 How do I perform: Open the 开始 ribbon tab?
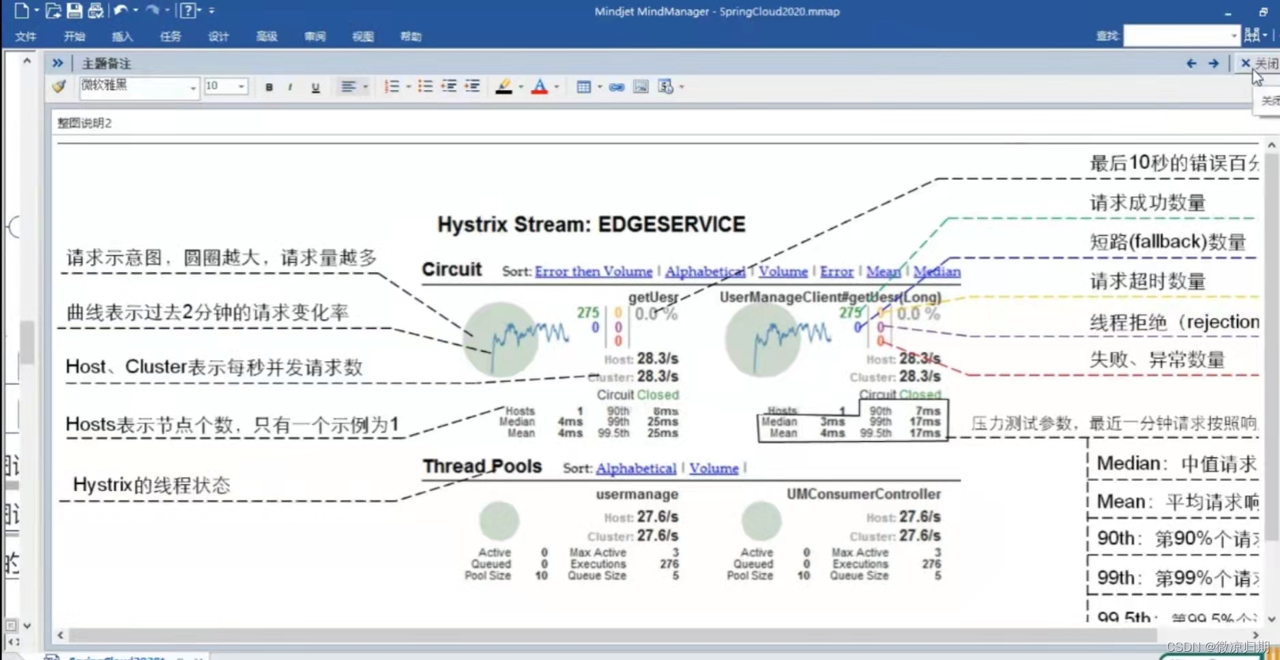(74, 36)
